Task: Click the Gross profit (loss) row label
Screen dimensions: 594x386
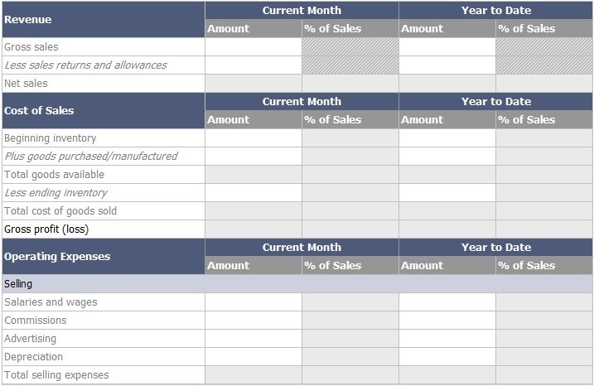Action: (46, 229)
